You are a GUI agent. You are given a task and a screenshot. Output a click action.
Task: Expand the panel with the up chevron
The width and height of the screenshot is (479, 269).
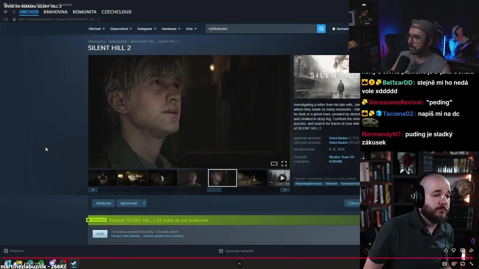click(239, 264)
